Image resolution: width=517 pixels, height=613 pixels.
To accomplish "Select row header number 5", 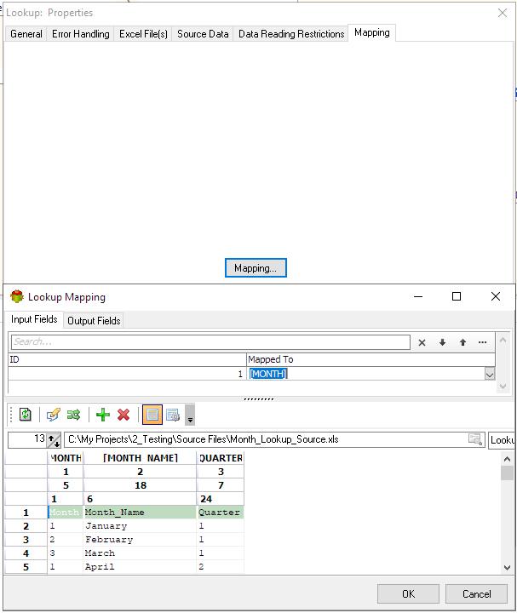I will tap(26, 567).
